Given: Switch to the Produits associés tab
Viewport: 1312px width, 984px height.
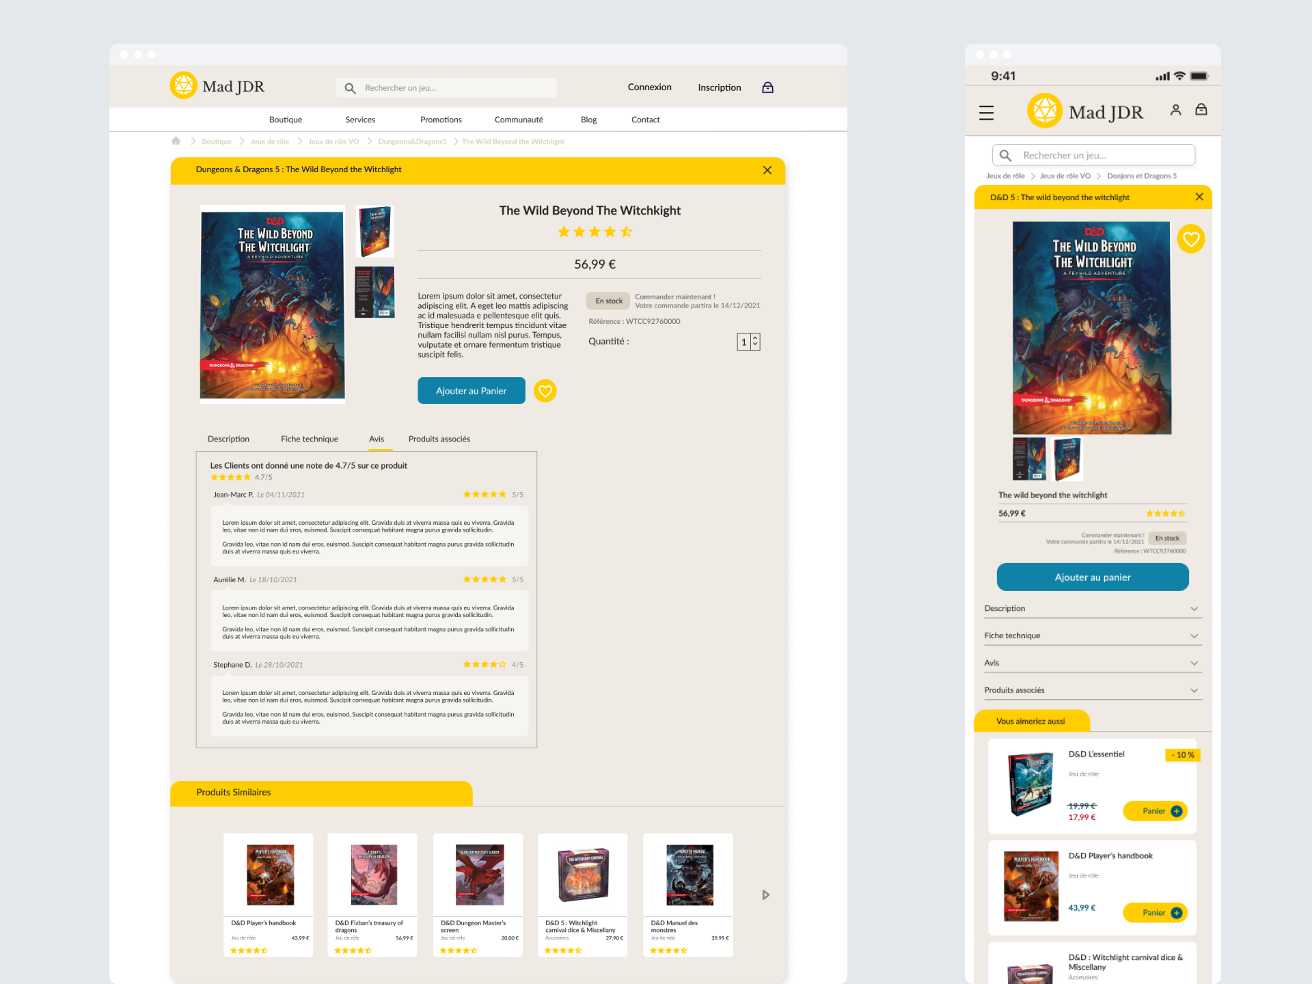Looking at the screenshot, I should [x=439, y=439].
